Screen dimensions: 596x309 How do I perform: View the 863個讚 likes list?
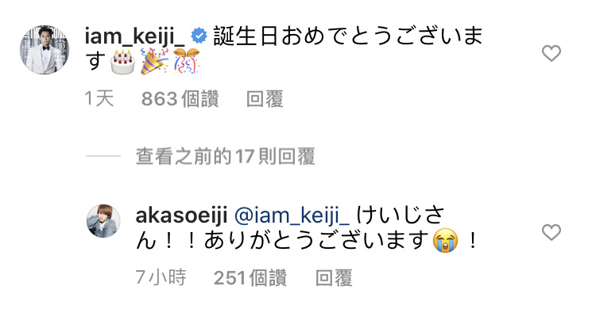coord(180,99)
